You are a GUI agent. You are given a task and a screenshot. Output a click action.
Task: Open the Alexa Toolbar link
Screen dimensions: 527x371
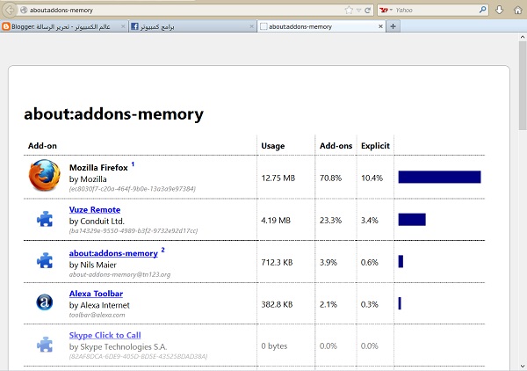point(96,294)
